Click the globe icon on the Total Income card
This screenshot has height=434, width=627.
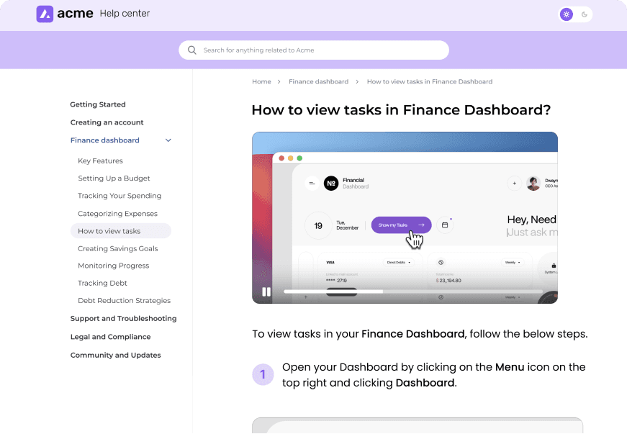(x=441, y=262)
